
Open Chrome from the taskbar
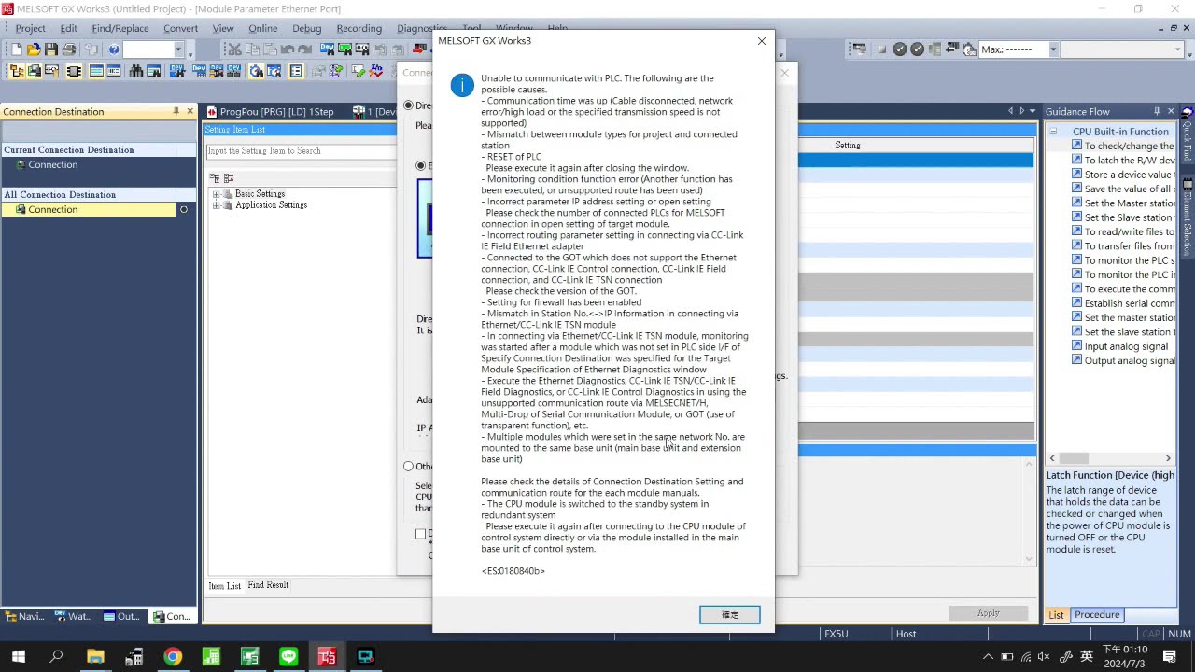tap(173, 657)
